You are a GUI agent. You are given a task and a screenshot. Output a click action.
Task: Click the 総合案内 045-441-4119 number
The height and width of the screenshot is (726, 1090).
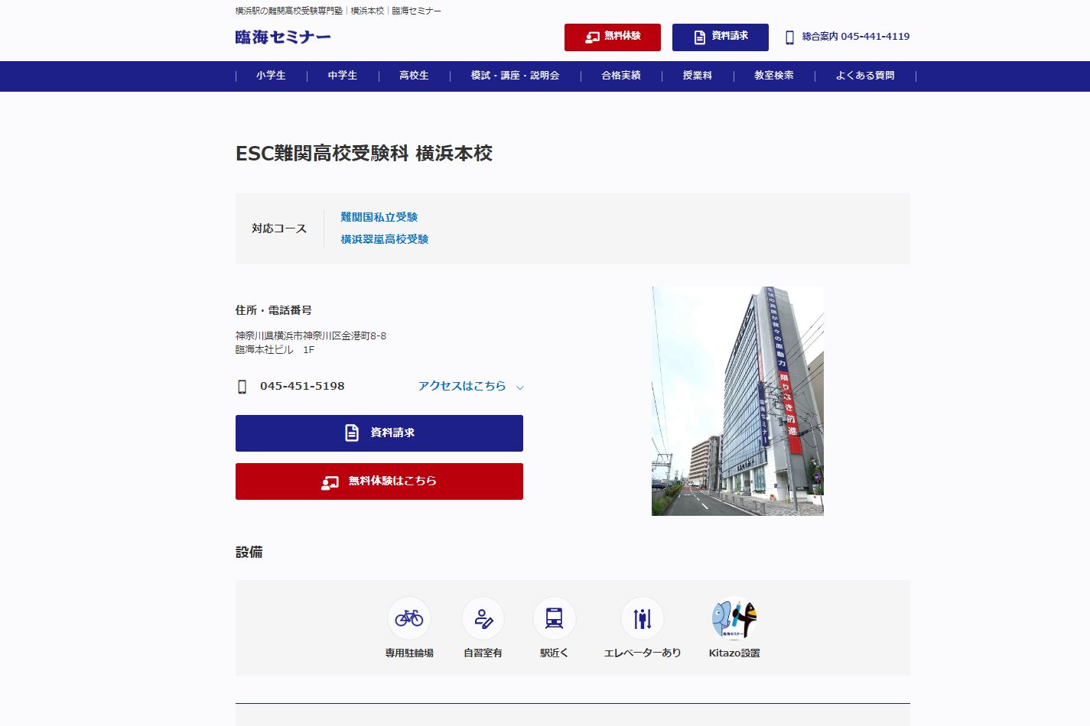(856, 37)
